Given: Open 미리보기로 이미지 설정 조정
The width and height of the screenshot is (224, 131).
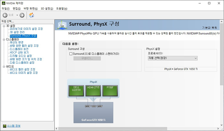Looking at the screenshot, I should point(26,29).
